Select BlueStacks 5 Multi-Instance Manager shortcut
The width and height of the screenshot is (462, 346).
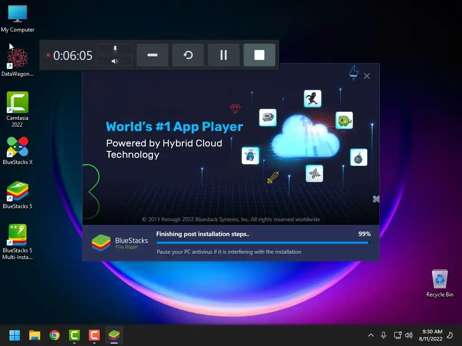pyautogui.click(x=18, y=242)
